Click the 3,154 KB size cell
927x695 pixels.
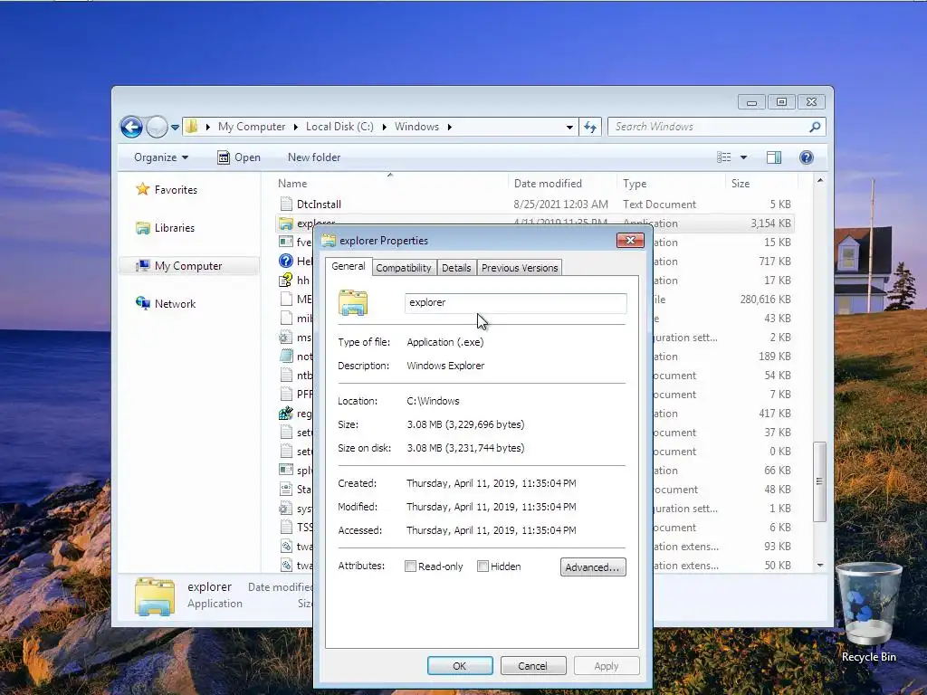click(x=770, y=224)
